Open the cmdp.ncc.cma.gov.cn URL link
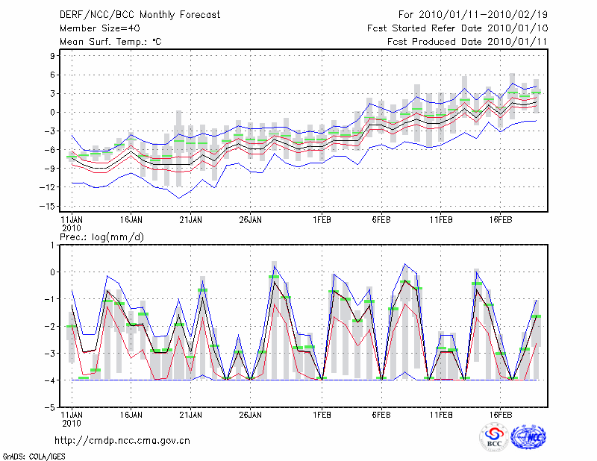 (x=122, y=440)
